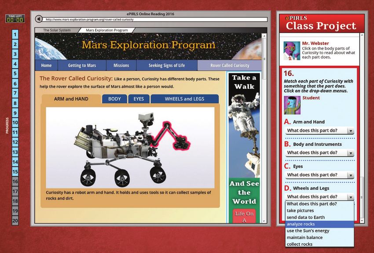Choose 'send data to Earth' option
The image size is (374, 253).
319,217
